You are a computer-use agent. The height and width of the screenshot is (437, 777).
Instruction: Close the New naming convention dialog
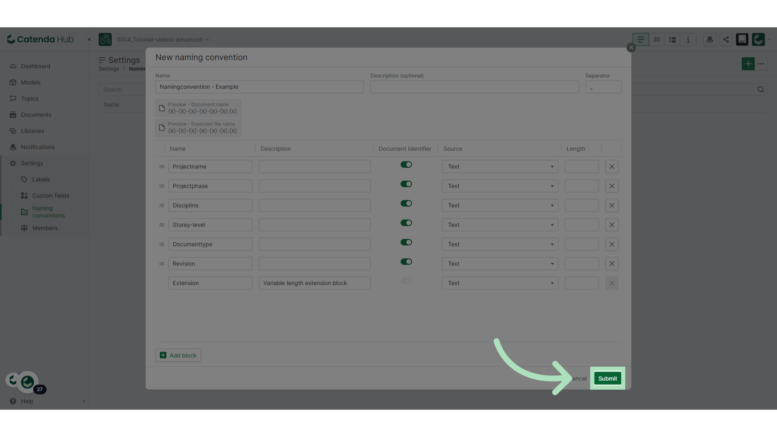point(631,47)
